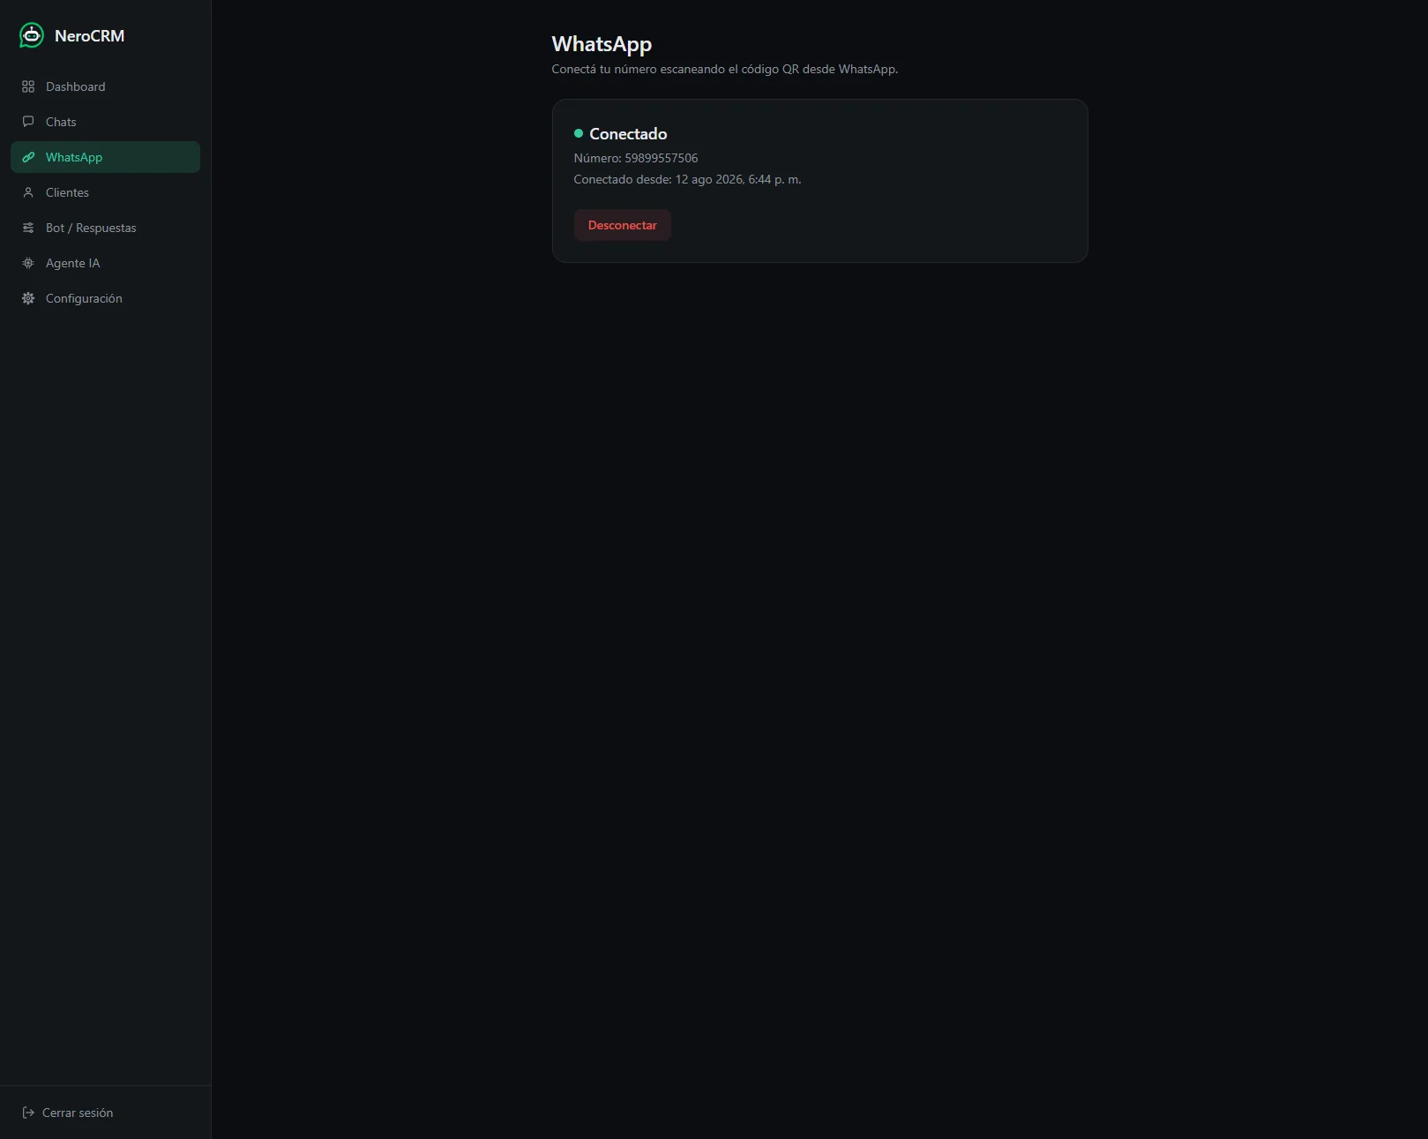Click the Clientes person icon

pyautogui.click(x=28, y=192)
